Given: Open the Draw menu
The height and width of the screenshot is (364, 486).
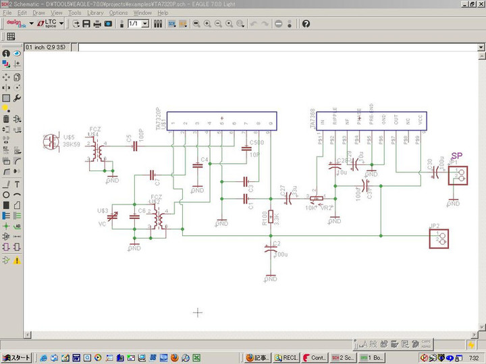Looking at the screenshot, I should pyautogui.click(x=39, y=13).
